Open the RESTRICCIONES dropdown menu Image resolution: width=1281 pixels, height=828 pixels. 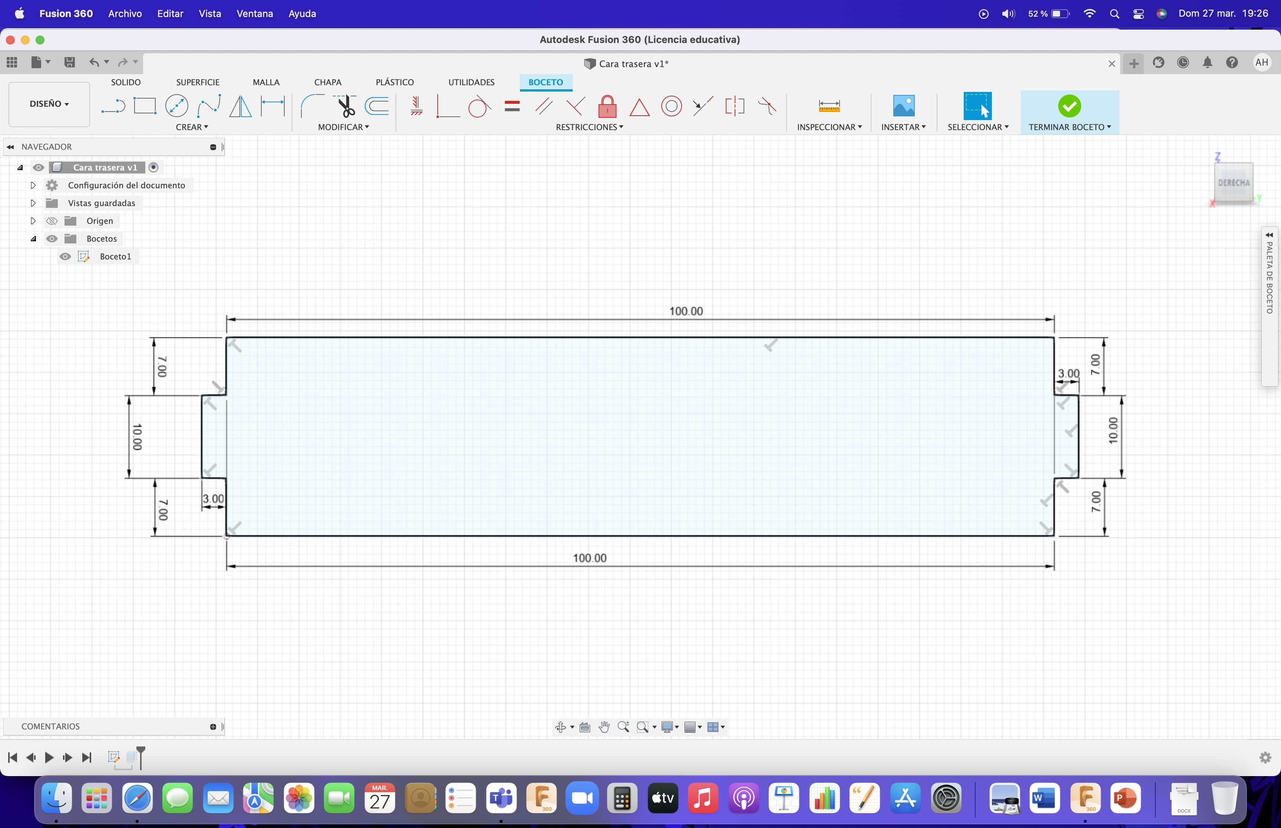[589, 127]
